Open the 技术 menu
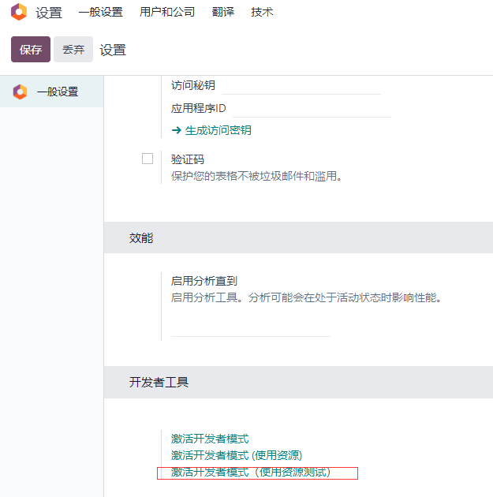Image resolution: width=493 pixels, height=497 pixels. point(262,12)
